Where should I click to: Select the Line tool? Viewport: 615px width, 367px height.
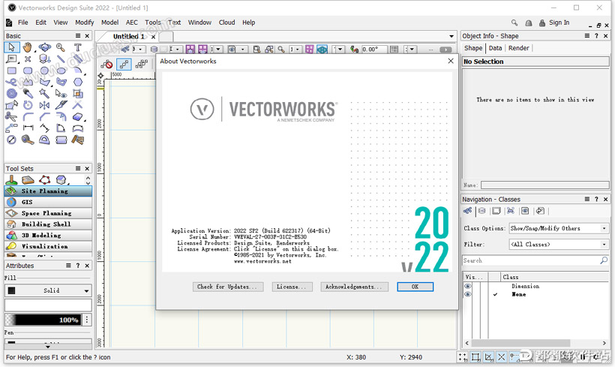point(61,59)
